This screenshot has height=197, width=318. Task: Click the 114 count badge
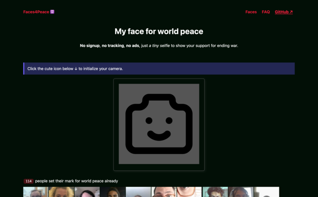click(28, 181)
